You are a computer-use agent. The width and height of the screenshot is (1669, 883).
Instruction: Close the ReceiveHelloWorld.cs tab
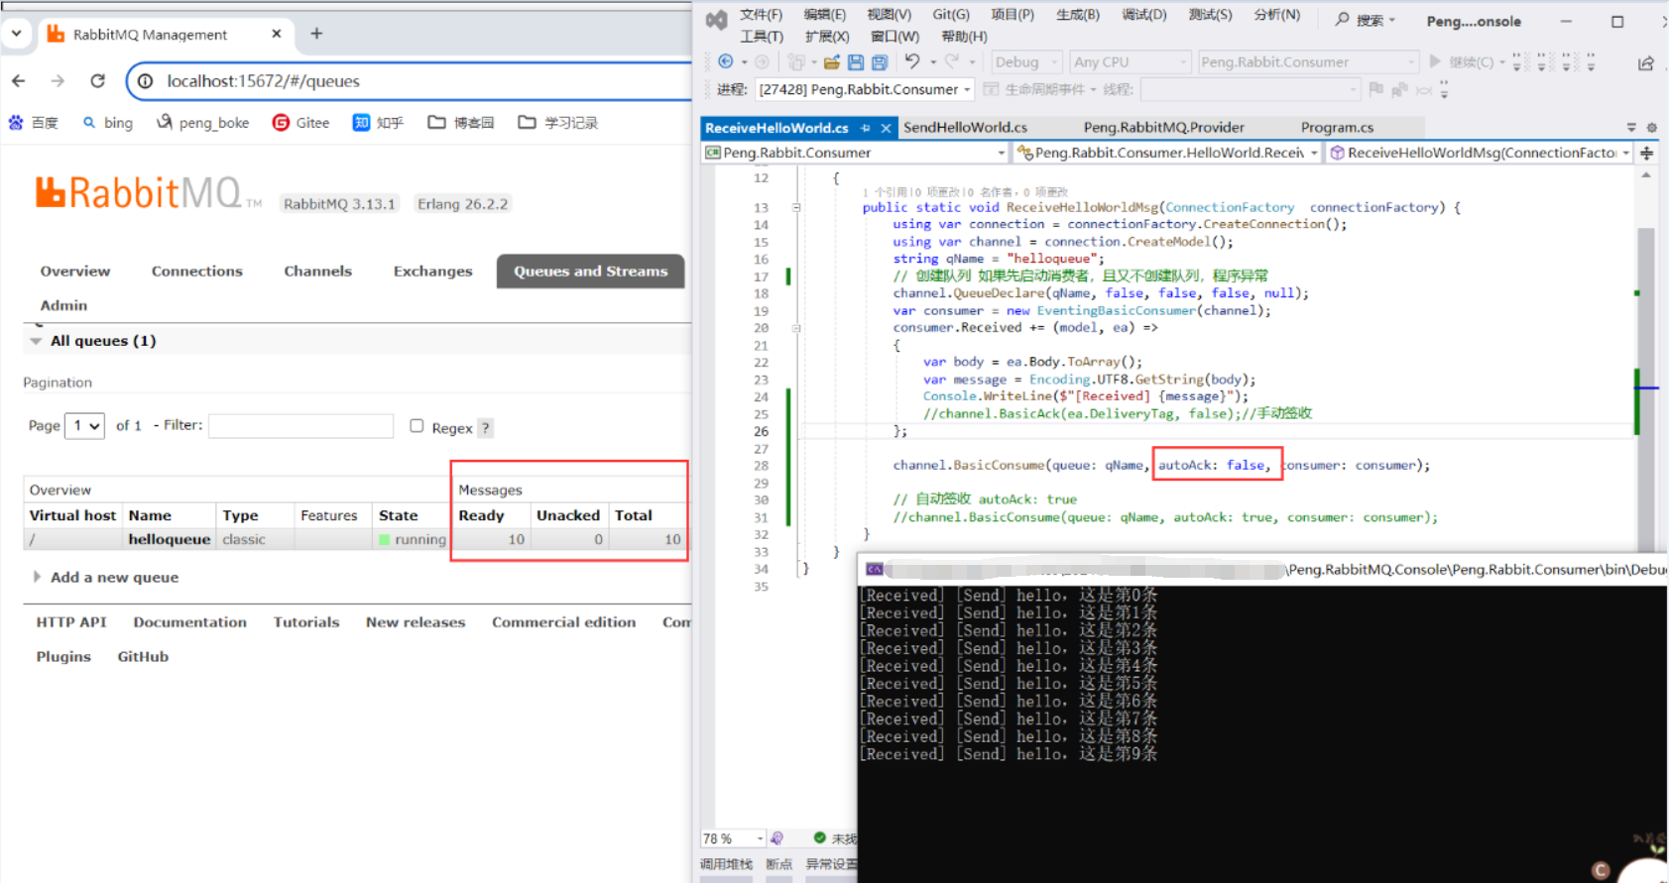tap(886, 128)
